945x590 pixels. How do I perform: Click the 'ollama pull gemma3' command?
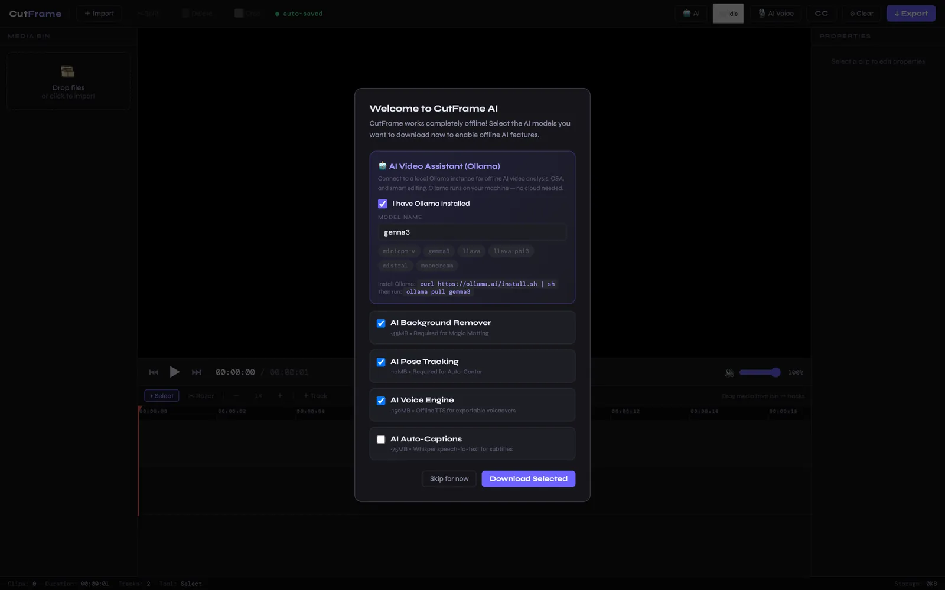438,292
